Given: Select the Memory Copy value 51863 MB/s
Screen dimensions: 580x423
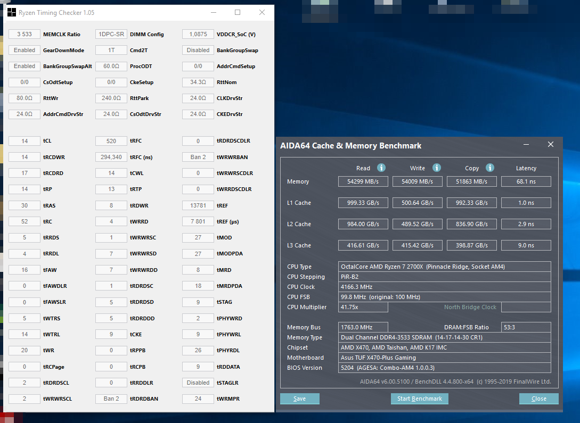Looking at the screenshot, I should coord(472,181).
